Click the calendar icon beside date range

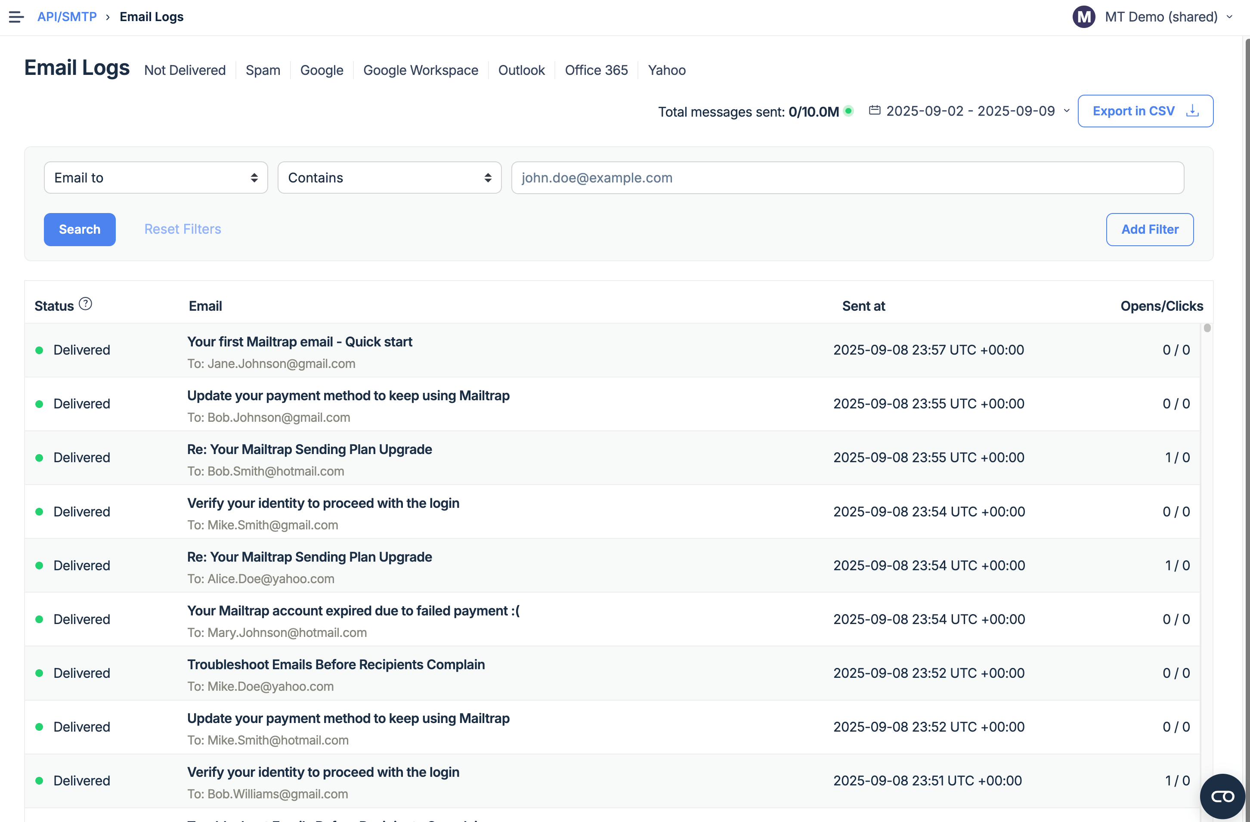875,110
